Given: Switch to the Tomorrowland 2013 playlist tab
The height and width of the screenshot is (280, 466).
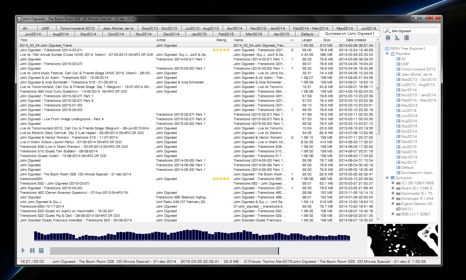Looking at the screenshot, I should point(77,28).
